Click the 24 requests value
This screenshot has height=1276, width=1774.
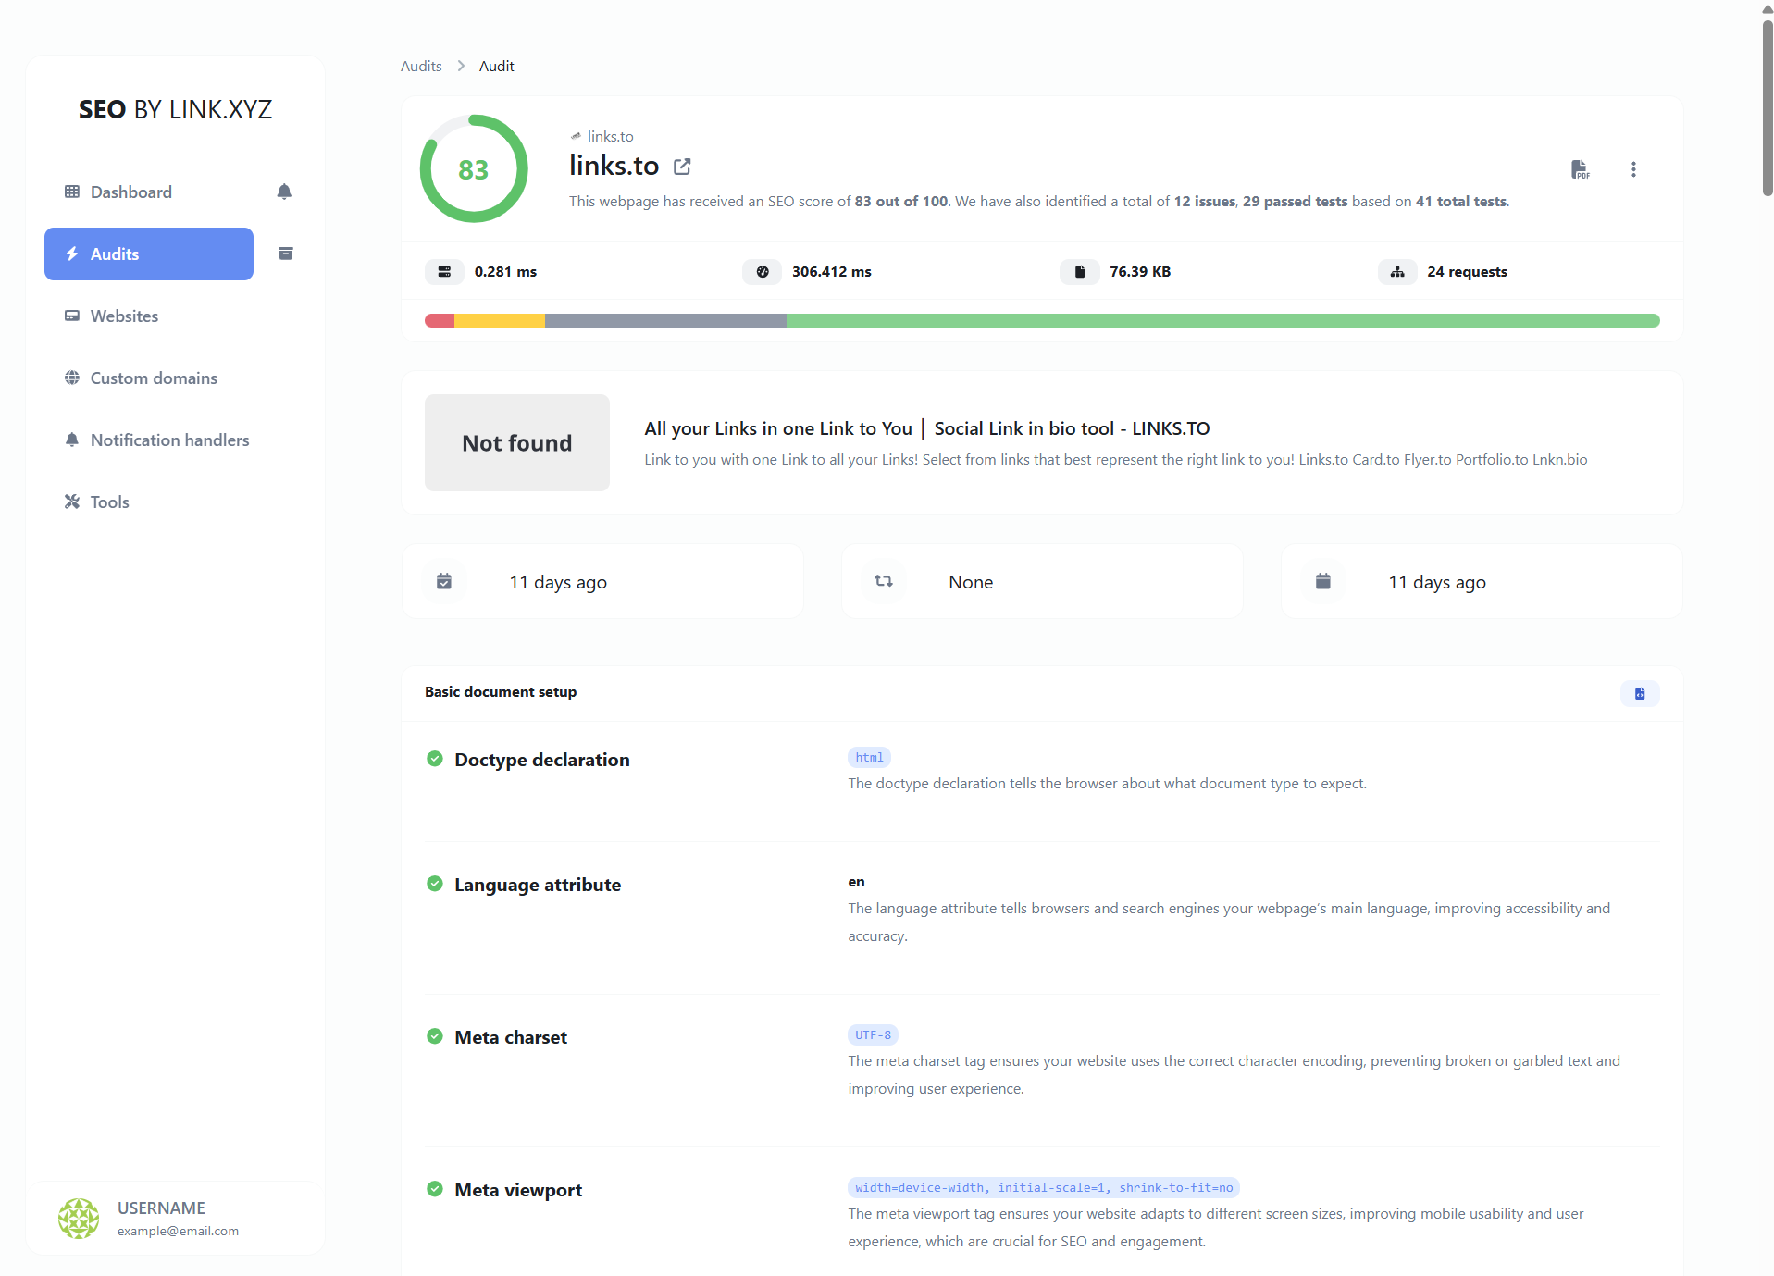(x=1467, y=271)
